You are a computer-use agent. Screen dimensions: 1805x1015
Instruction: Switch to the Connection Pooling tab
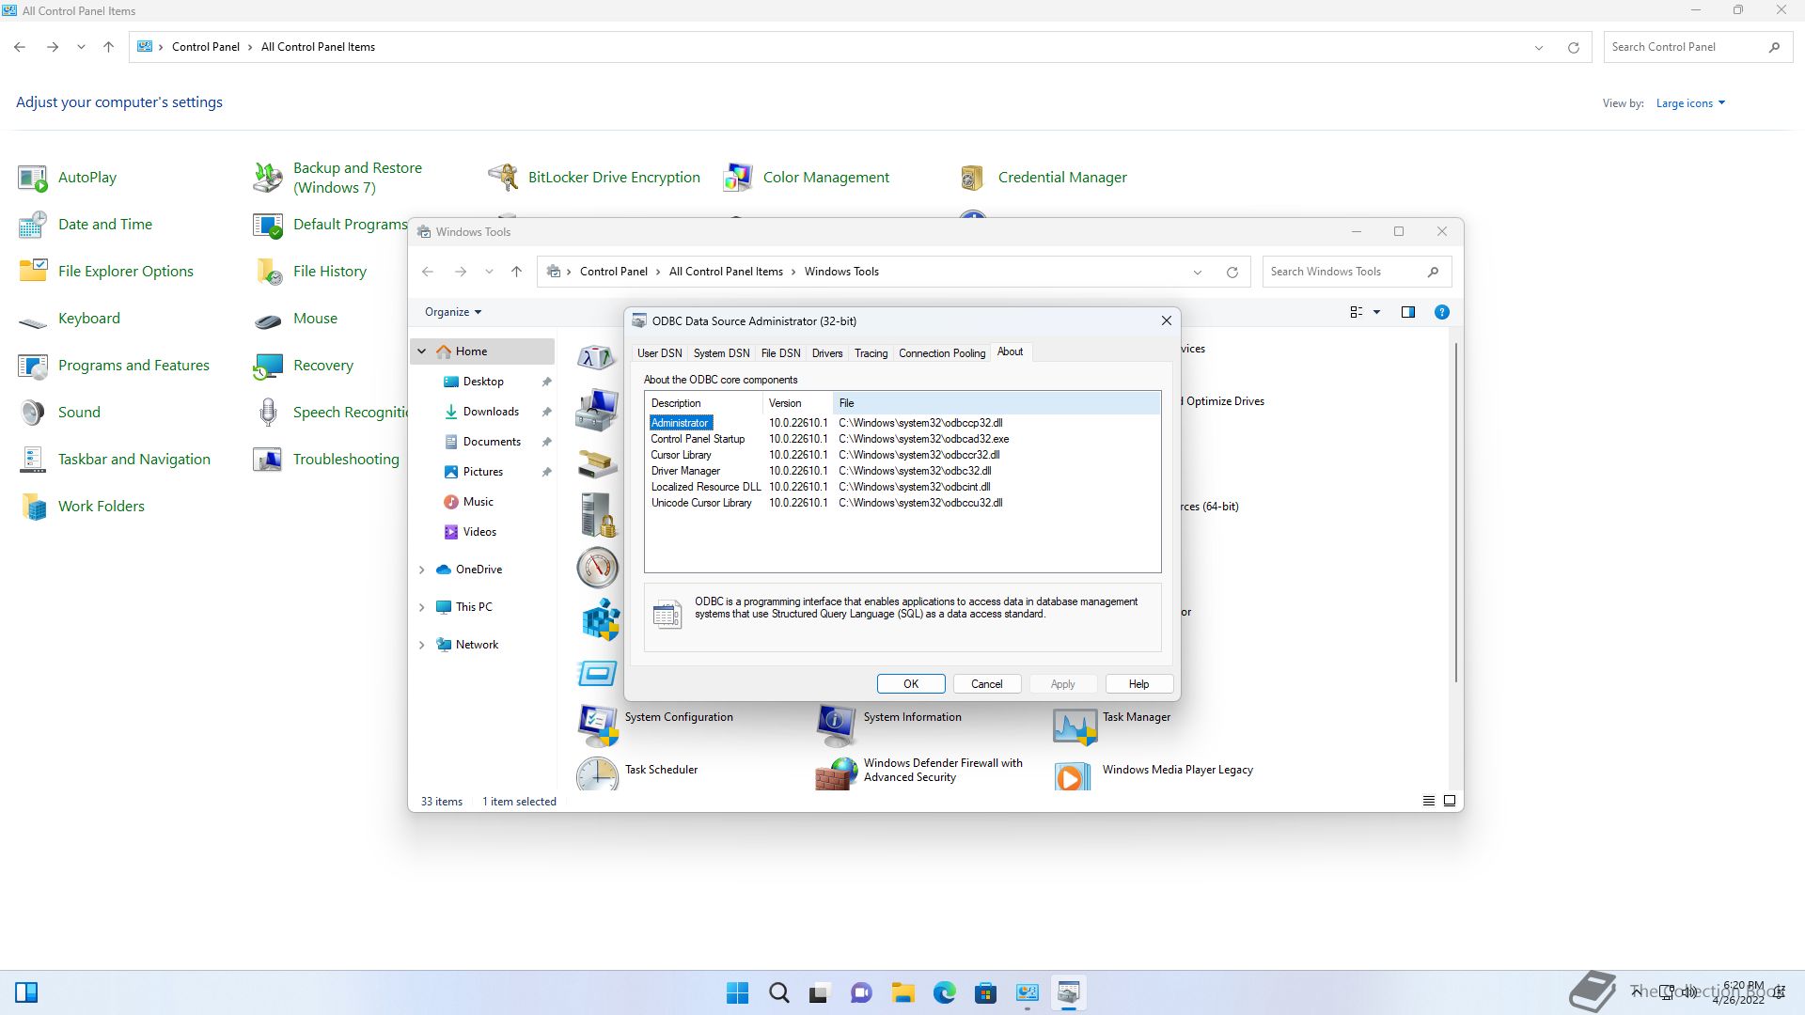942,353
